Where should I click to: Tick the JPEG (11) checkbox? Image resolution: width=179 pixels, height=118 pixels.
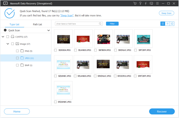click(x=17, y=58)
